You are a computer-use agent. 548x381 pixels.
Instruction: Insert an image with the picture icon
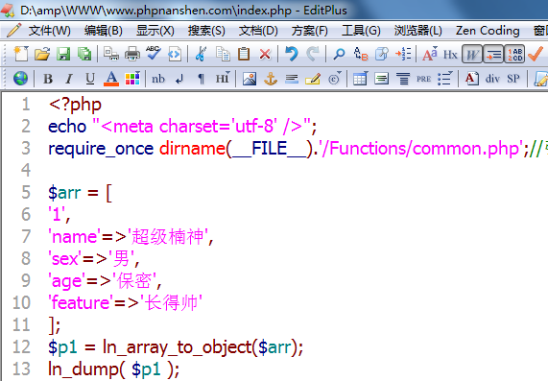[x=250, y=79]
